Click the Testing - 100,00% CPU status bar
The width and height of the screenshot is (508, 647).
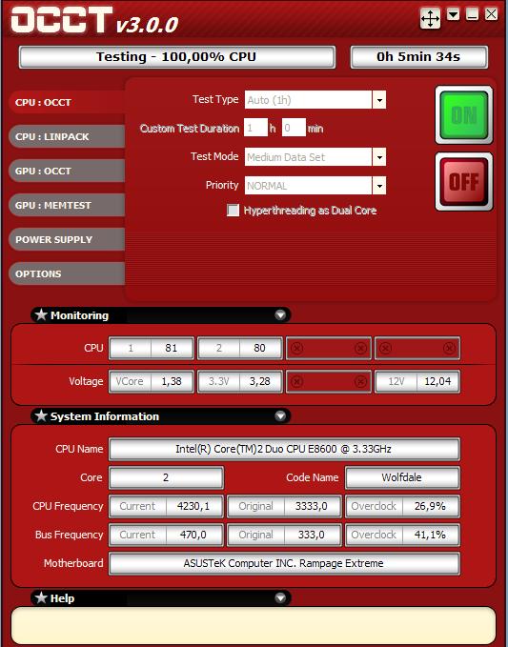click(176, 57)
